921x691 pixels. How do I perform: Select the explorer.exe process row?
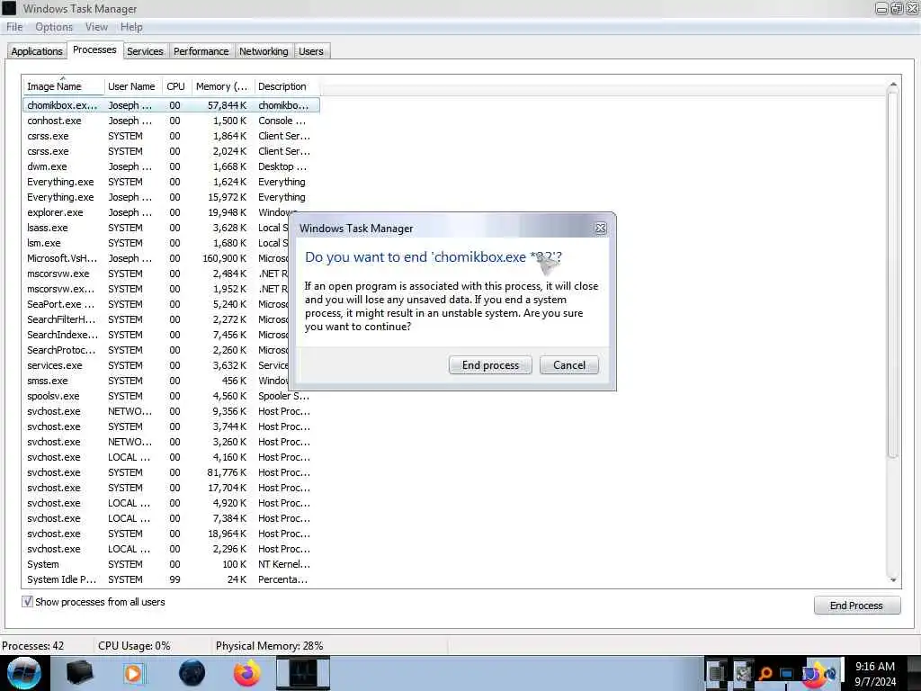pyautogui.click(x=171, y=212)
